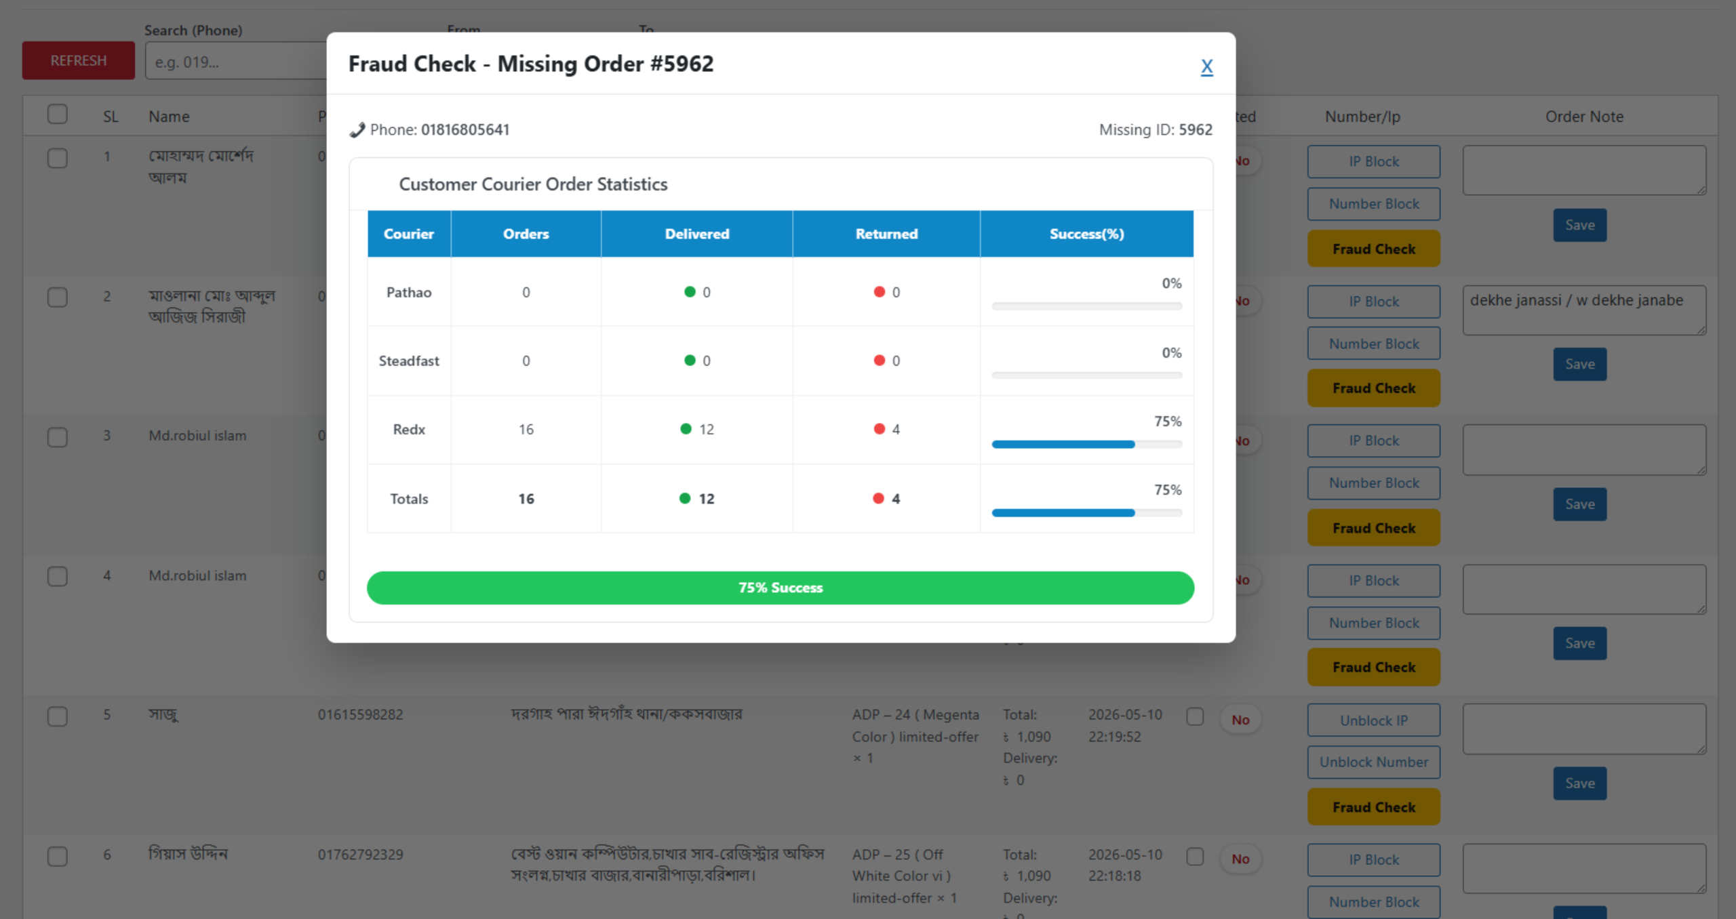Open Fraud Check for row 1
1736x919 pixels.
(x=1374, y=249)
